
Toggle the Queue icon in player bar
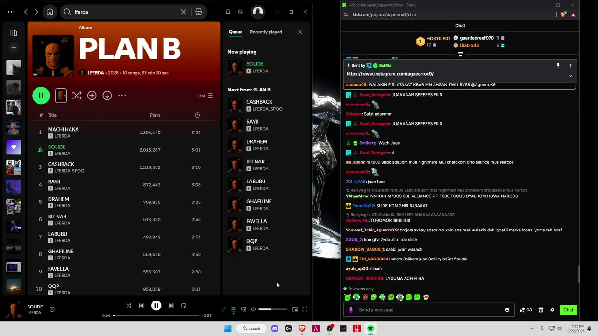[x=234, y=309]
